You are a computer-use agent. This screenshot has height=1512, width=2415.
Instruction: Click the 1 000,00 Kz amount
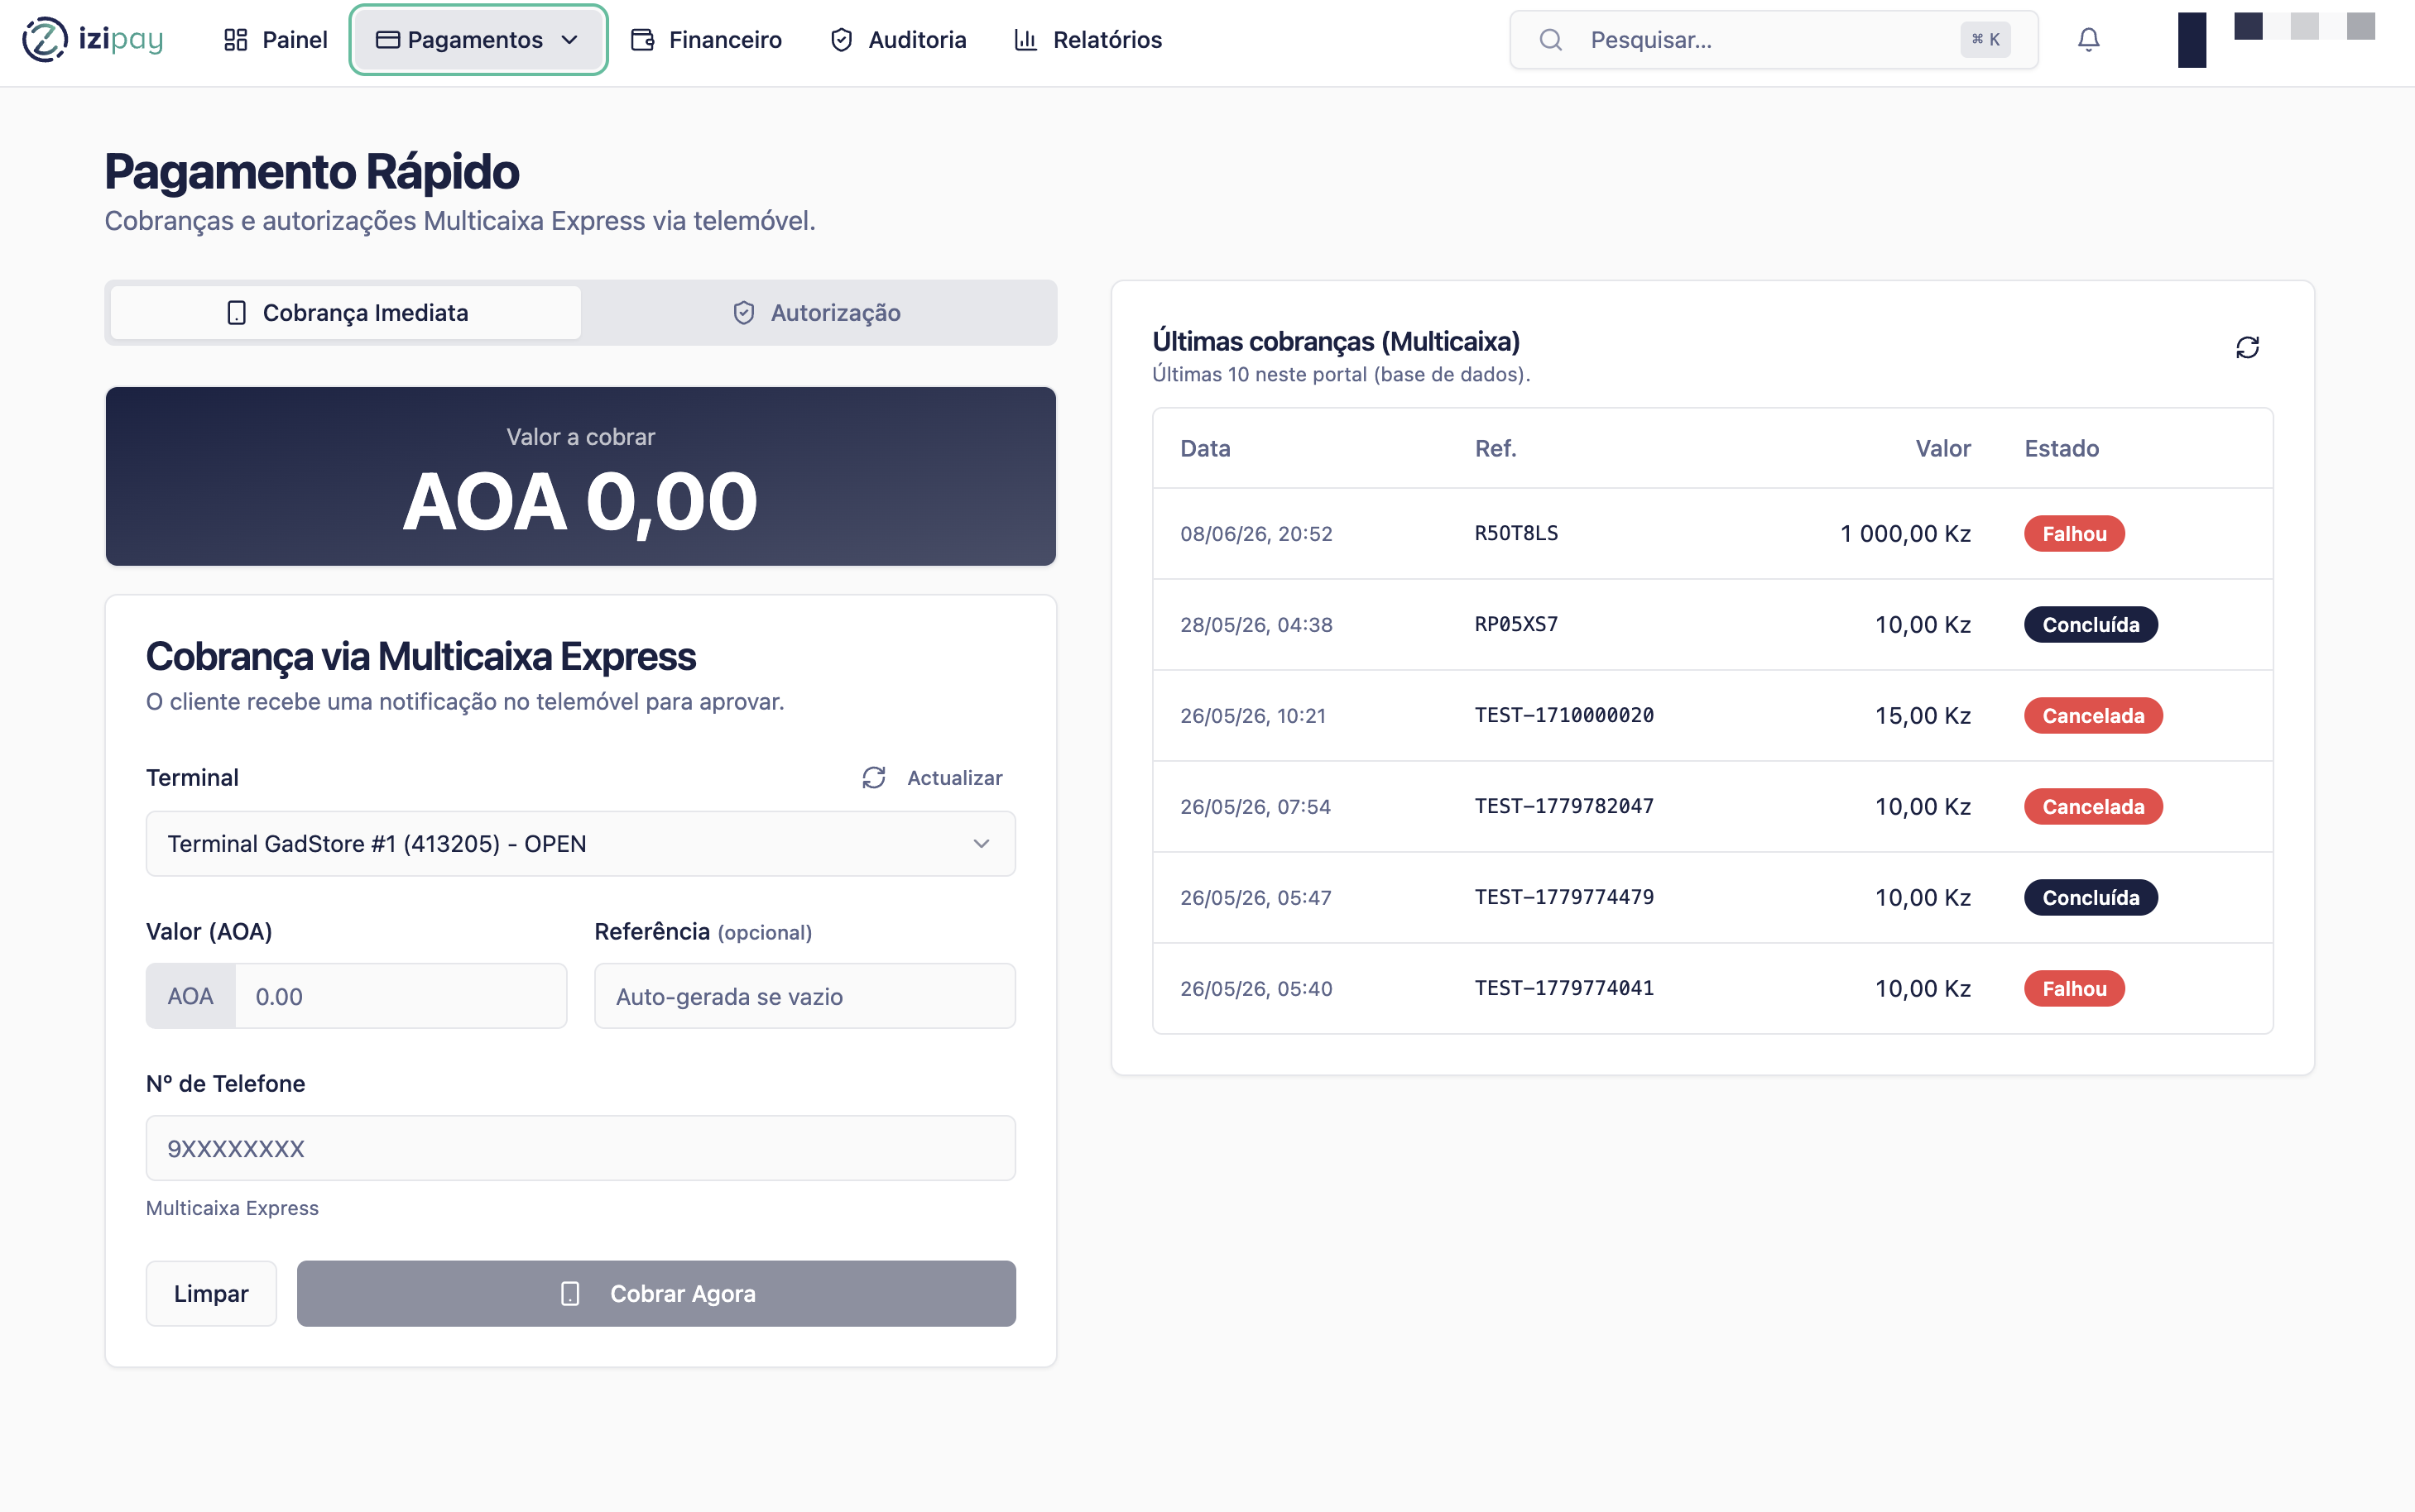pyautogui.click(x=1905, y=534)
